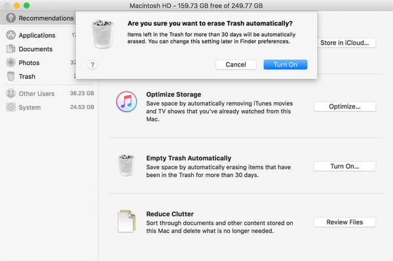Confirm with the blue Turn On button
The width and height of the screenshot is (393, 261).
click(x=285, y=64)
